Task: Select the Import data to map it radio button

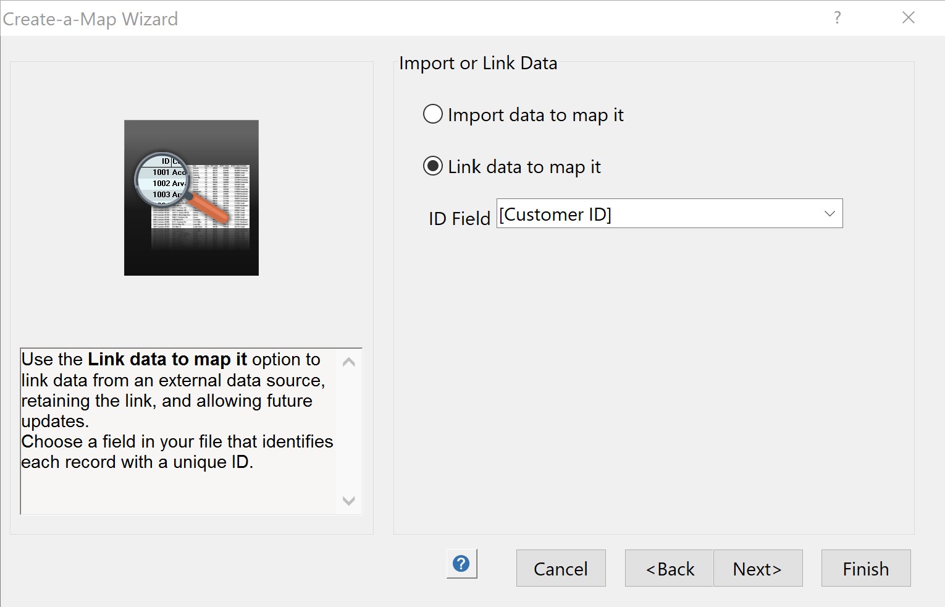Action: click(433, 114)
